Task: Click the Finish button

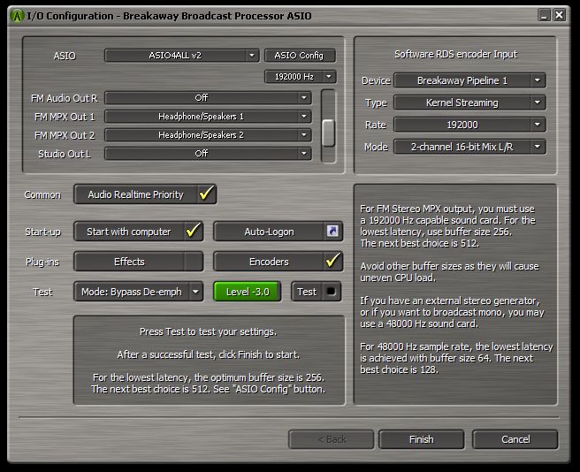Action: [x=422, y=439]
